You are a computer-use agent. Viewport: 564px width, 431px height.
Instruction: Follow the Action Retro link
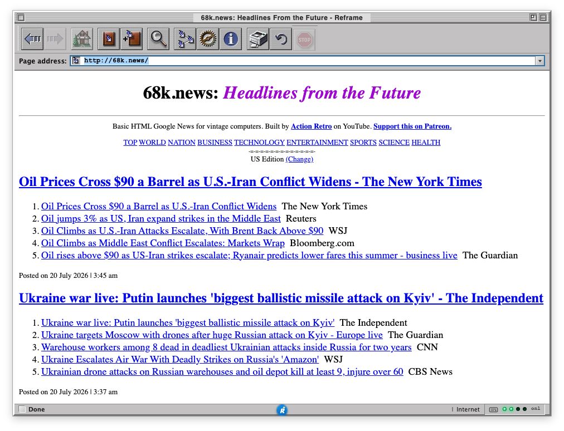[x=311, y=126]
